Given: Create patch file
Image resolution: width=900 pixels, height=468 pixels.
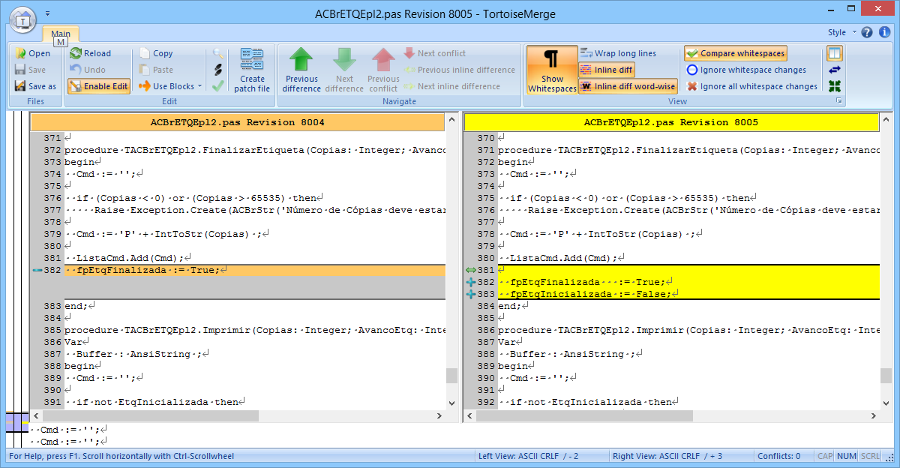Looking at the screenshot, I should coord(252,70).
